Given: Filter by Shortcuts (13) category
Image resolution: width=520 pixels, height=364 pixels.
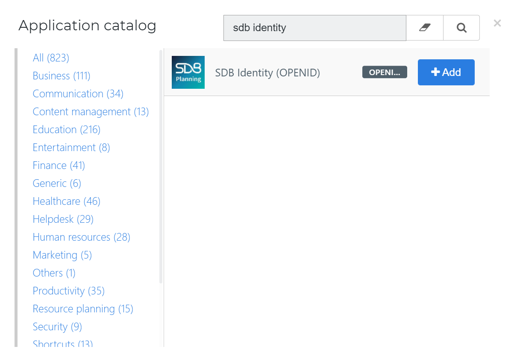Looking at the screenshot, I should (x=63, y=343).
